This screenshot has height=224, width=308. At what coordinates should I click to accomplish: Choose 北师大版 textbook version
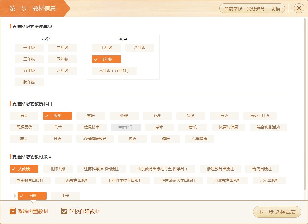(57, 169)
